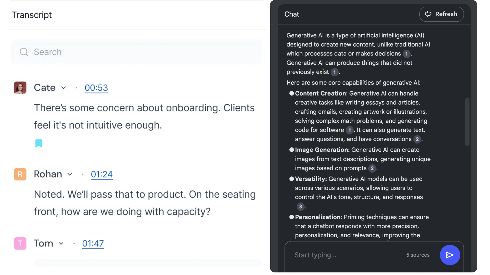Click the transcript Search field
This screenshot has width=490, height=275.
click(137, 52)
